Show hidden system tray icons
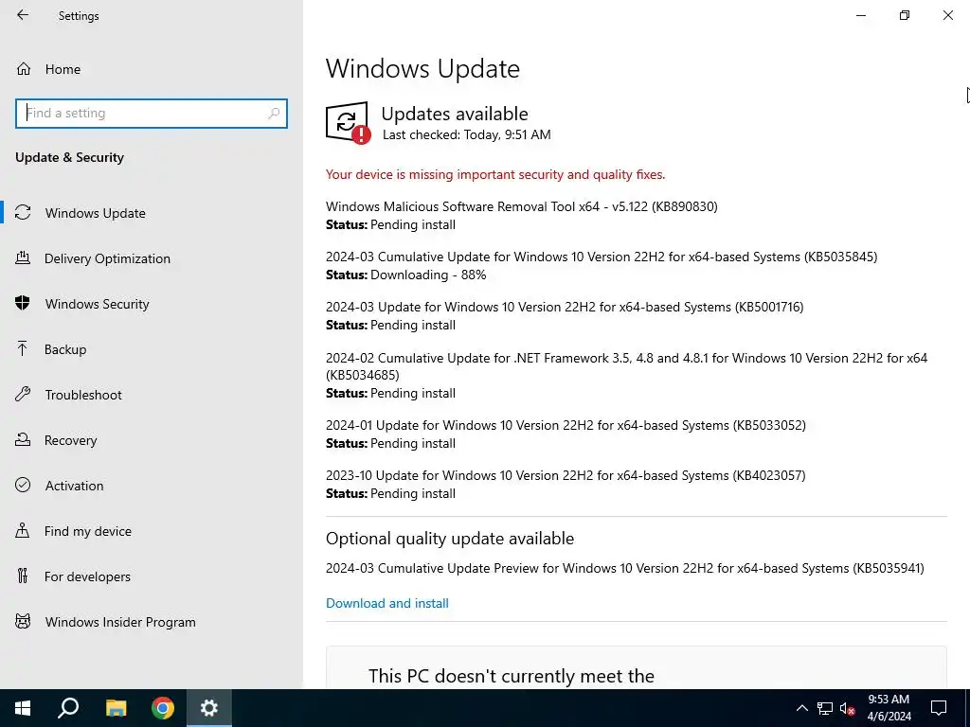This screenshot has width=970, height=727. point(801,708)
